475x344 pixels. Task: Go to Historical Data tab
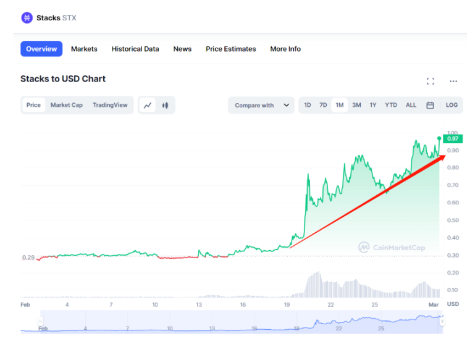pos(135,49)
